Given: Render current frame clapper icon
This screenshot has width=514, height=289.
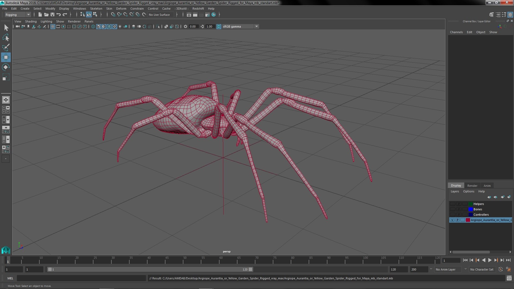Looking at the screenshot, I should tap(195, 15).
